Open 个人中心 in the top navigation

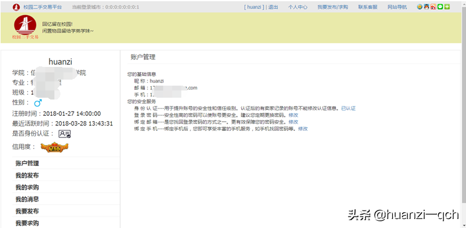(297, 7)
